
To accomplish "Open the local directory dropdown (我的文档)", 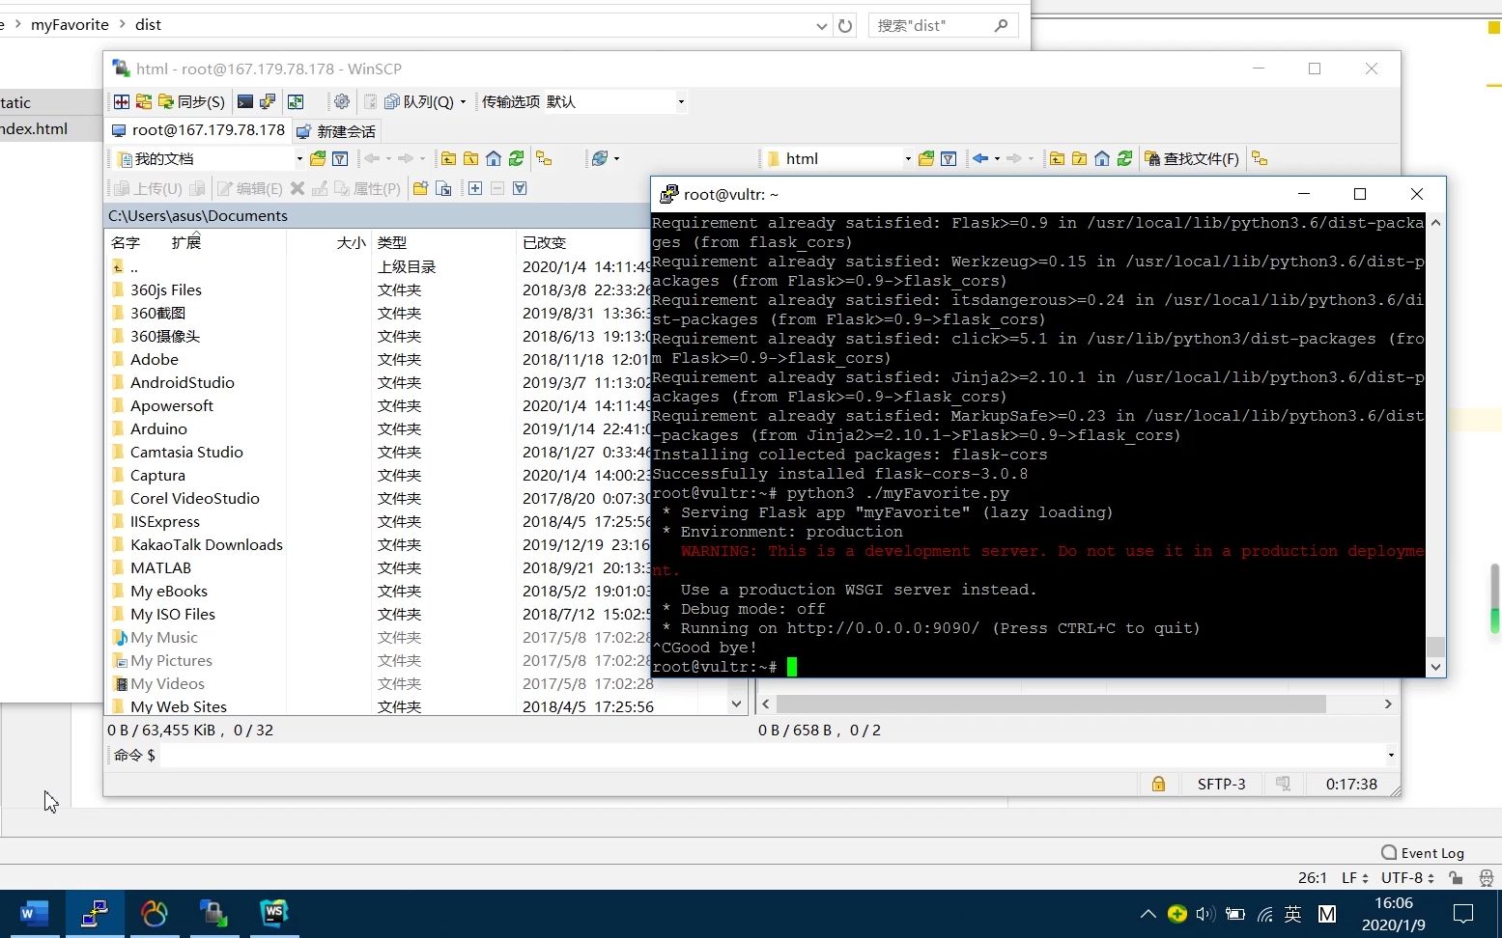I will pos(209,158).
